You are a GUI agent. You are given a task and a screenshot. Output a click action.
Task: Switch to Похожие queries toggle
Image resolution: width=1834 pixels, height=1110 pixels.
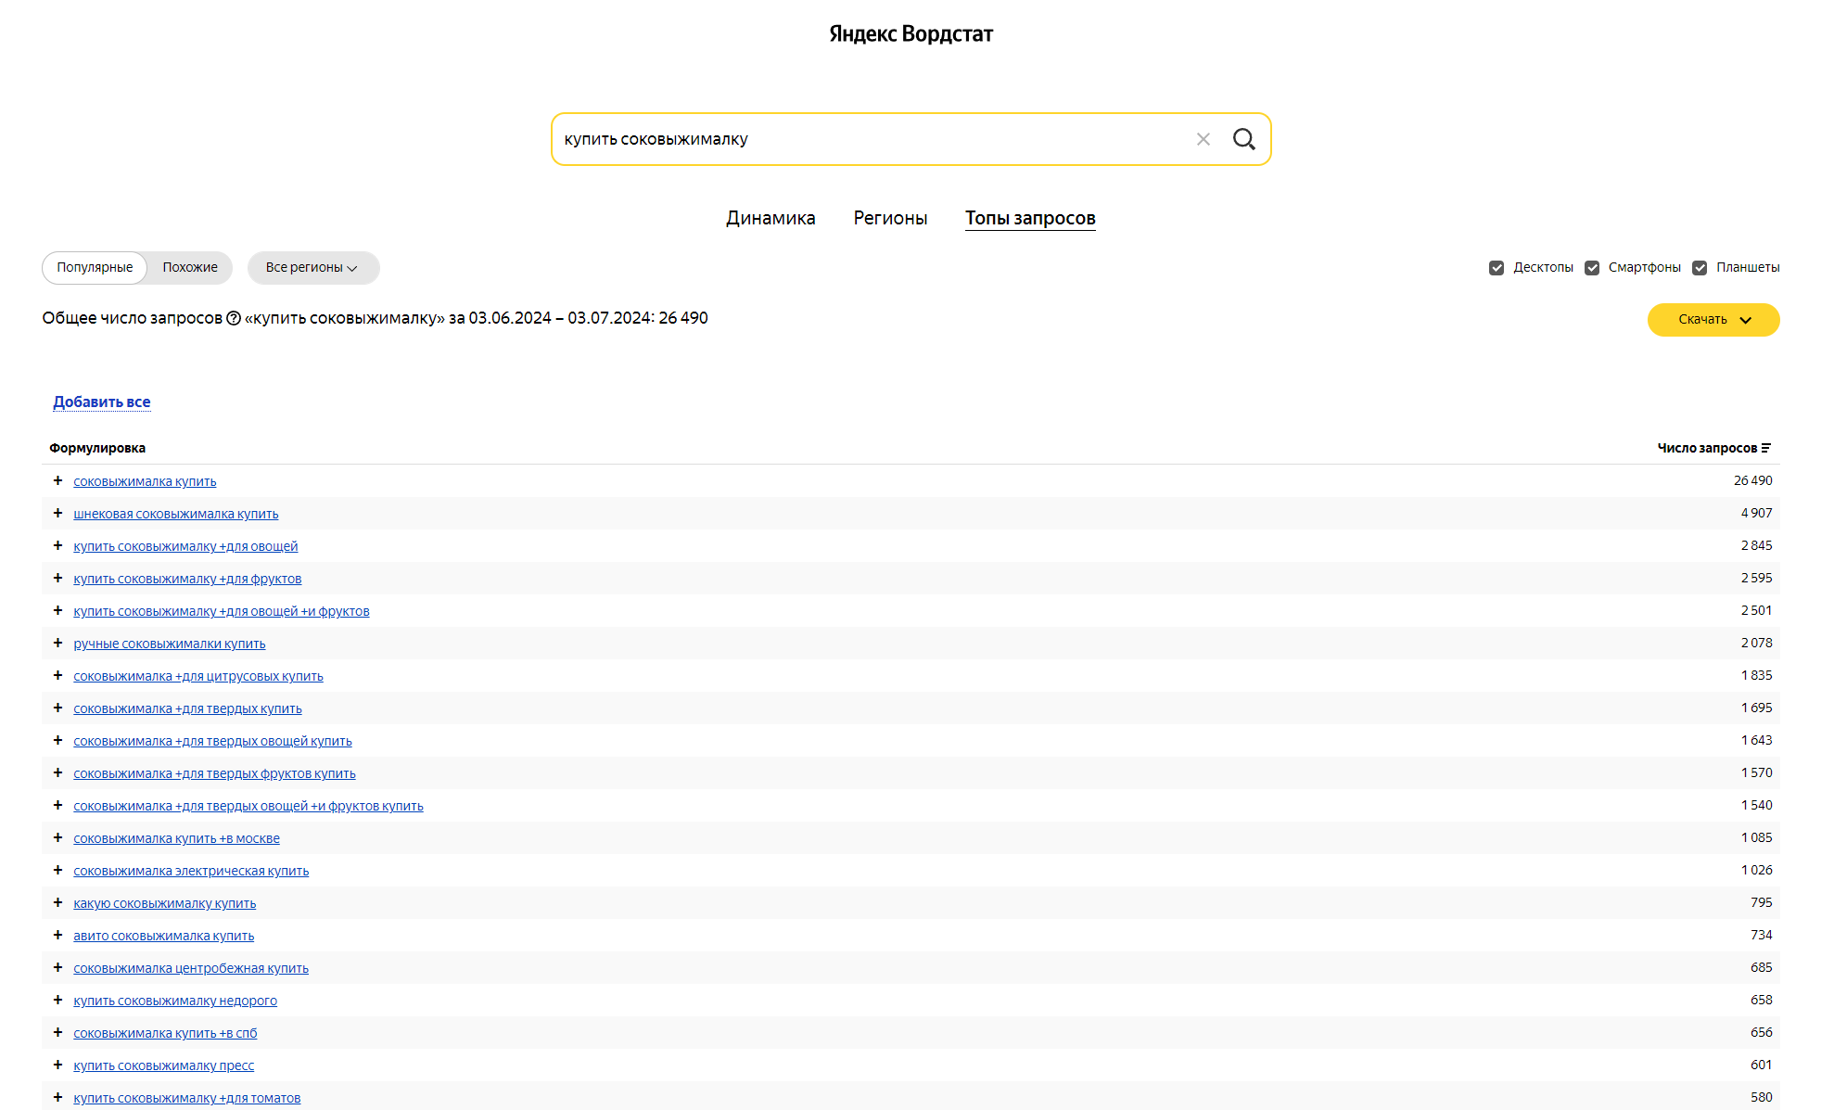point(190,267)
